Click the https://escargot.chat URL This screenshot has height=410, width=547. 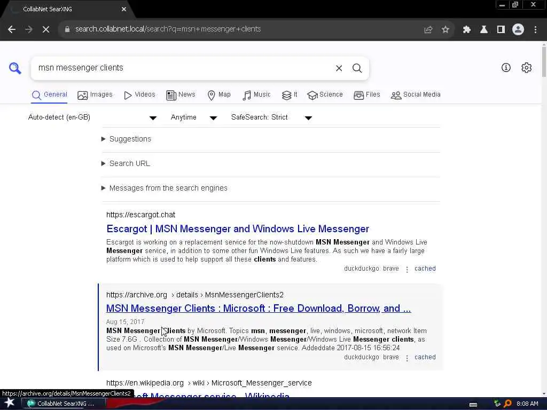pos(140,215)
